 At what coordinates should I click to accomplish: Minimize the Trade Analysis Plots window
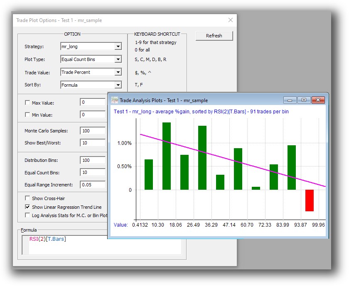[x=290, y=100]
